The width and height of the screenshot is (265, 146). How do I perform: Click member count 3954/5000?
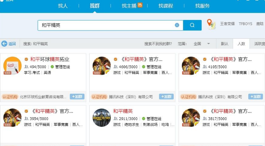(x=39, y=118)
